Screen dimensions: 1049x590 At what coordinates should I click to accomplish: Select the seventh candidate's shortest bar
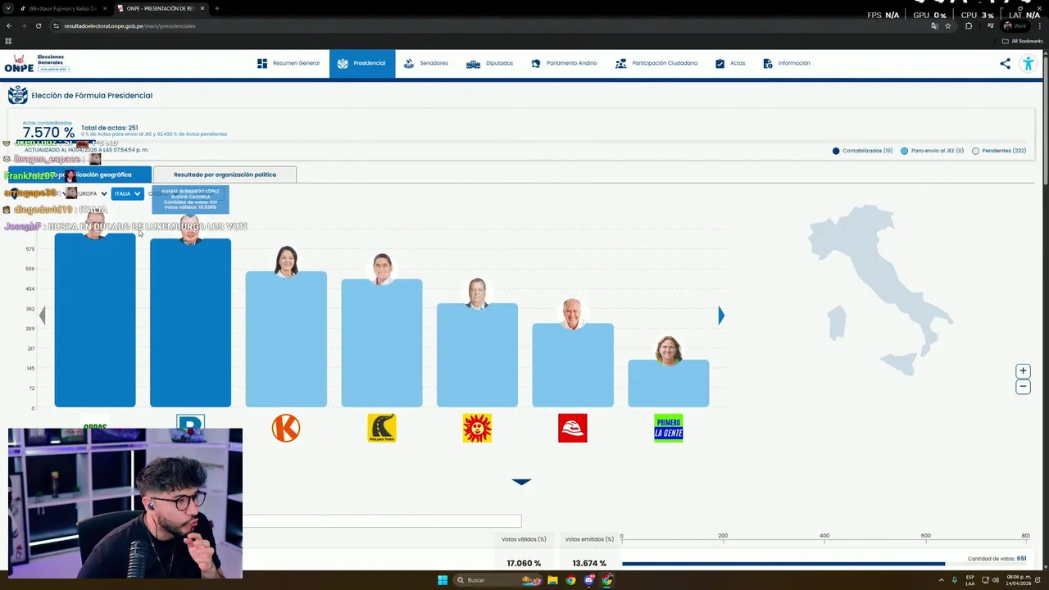click(669, 383)
